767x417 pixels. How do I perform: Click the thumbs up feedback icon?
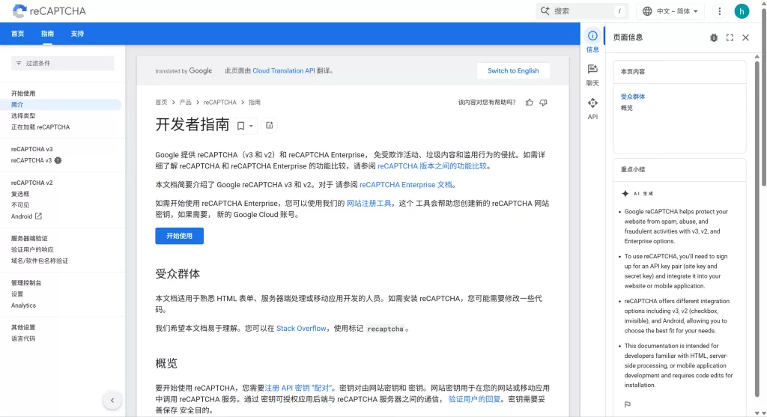click(x=530, y=102)
